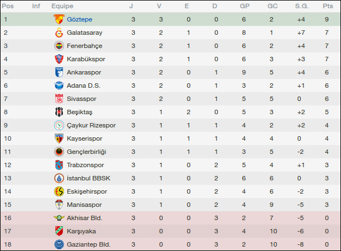
Task: Click the GP column header
Action: 244,6
